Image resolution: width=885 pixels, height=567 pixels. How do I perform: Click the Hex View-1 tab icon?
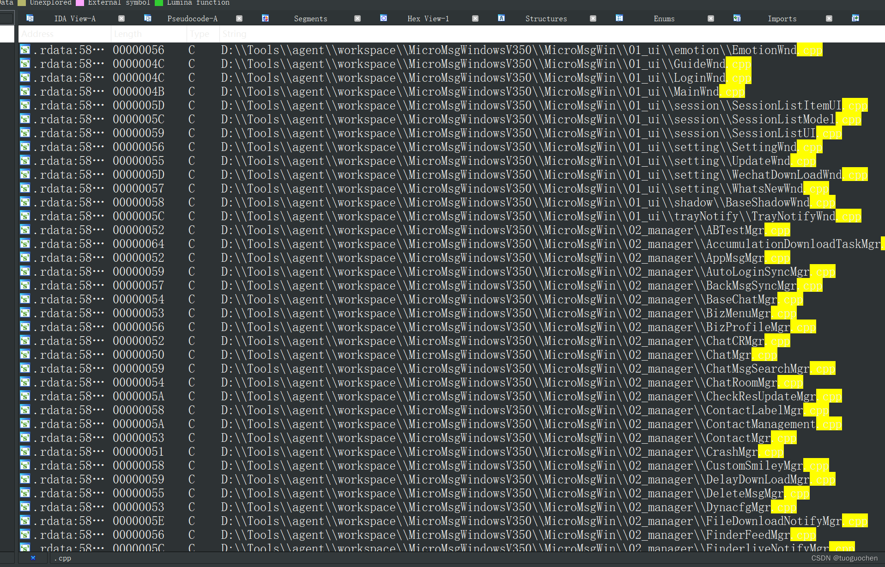[x=383, y=18]
